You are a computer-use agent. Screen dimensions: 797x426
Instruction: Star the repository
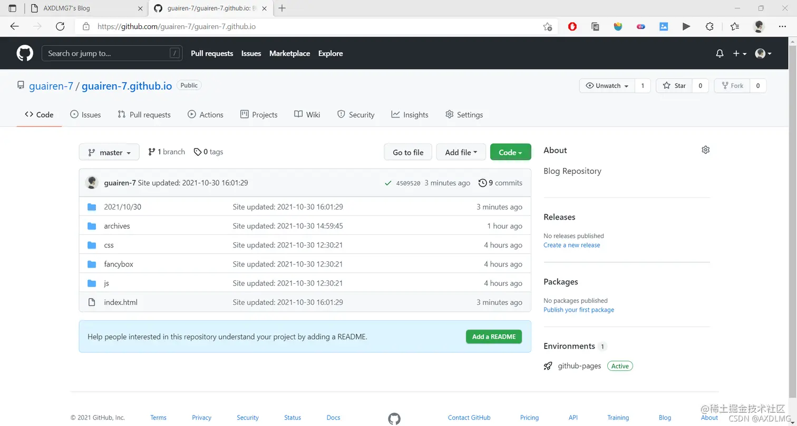tap(674, 86)
